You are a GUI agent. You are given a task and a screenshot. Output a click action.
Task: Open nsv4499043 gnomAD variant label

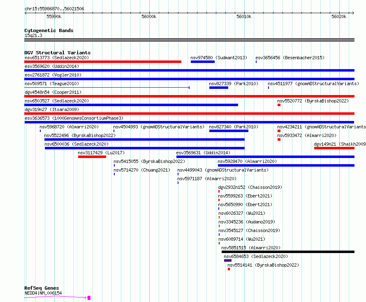pos(223,170)
